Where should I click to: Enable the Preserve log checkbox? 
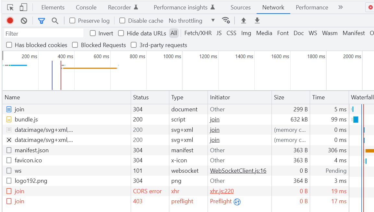pos(72,21)
